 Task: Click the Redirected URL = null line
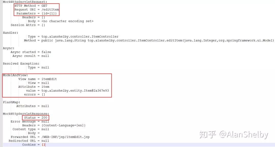[x=29, y=141]
